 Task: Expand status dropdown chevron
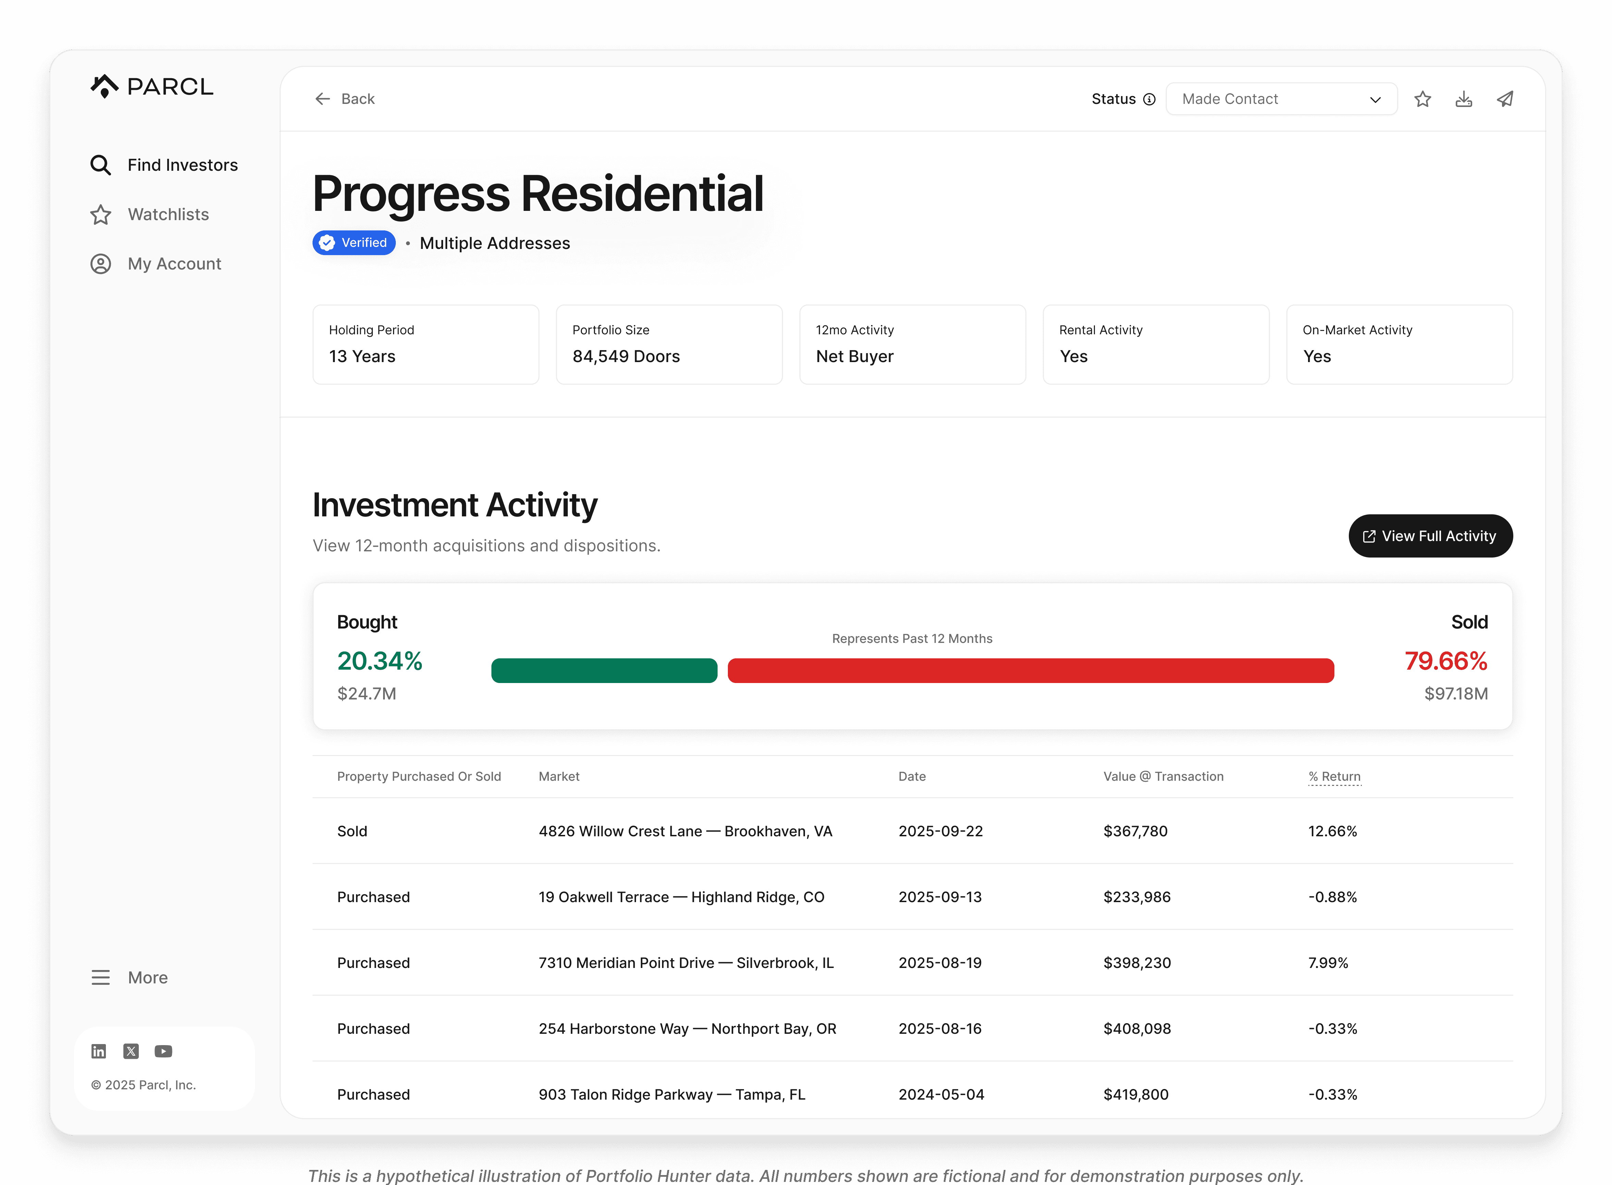(1376, 100)
